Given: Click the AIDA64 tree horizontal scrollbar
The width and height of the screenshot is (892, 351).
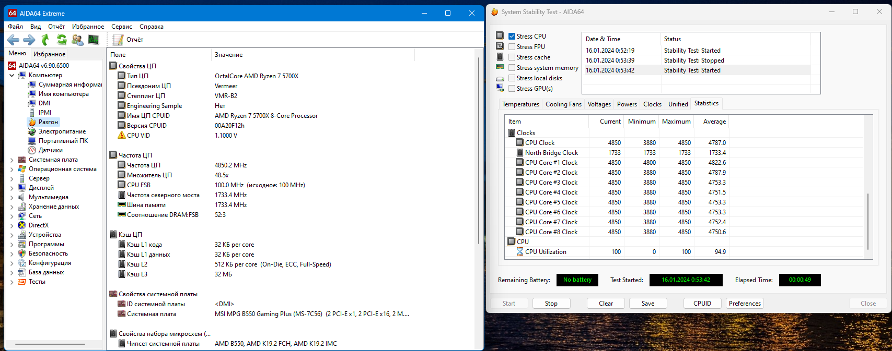Looking at the screenshot, I should pyautogui.click(x=51, y=344).
